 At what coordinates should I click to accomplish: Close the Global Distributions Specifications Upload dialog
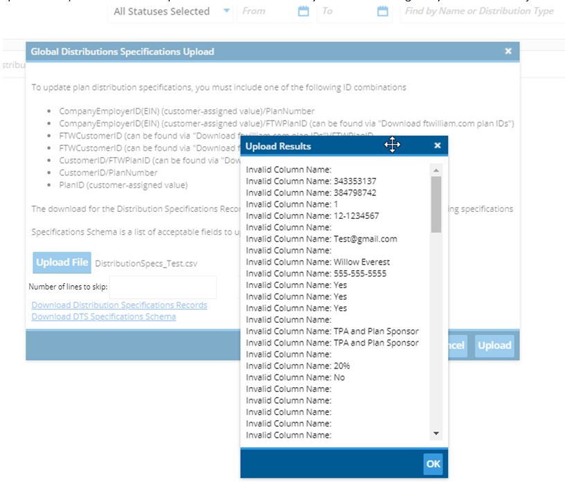pyautogui.click(x=508, y=51)
